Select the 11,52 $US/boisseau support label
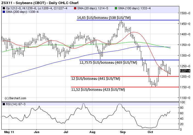The height and width of the screenshot is (135, 193). pyautogui.click(x=98, y=90)
